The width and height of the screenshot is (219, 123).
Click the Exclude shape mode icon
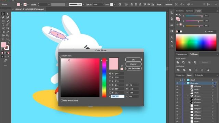pyautogui.click(x=195, y=62)
